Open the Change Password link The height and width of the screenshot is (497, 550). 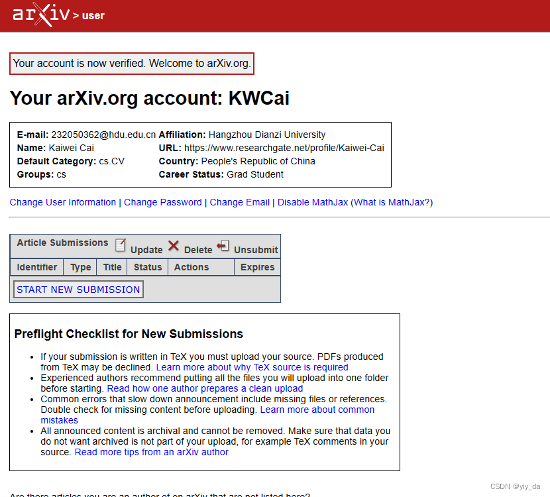point(163,202)
